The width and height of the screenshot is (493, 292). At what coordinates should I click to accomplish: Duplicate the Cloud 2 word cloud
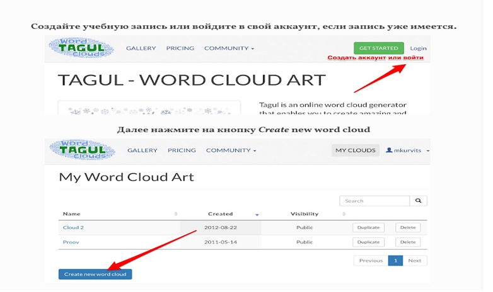pyautogui.click(x=368, y=227)
